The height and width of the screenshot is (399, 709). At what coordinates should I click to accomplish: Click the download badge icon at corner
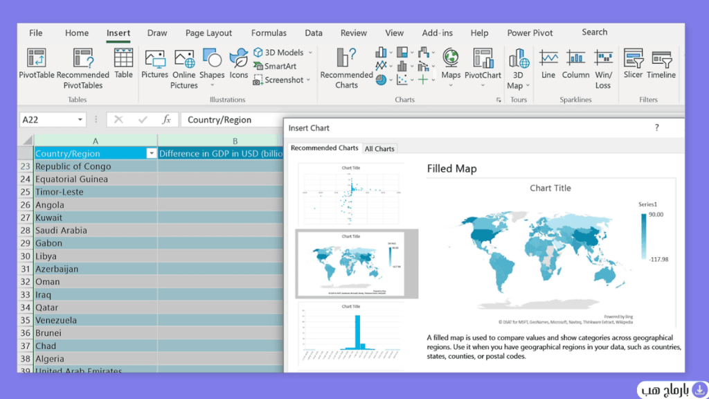click(699, 389)
